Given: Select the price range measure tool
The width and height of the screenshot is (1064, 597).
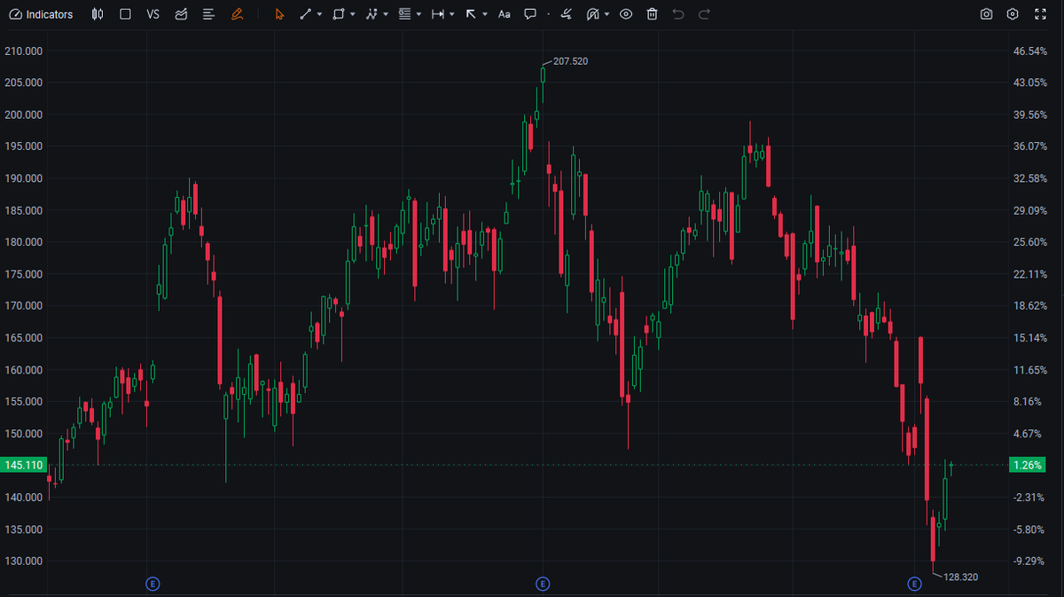Looking at the screenshot, I should 437,14.
